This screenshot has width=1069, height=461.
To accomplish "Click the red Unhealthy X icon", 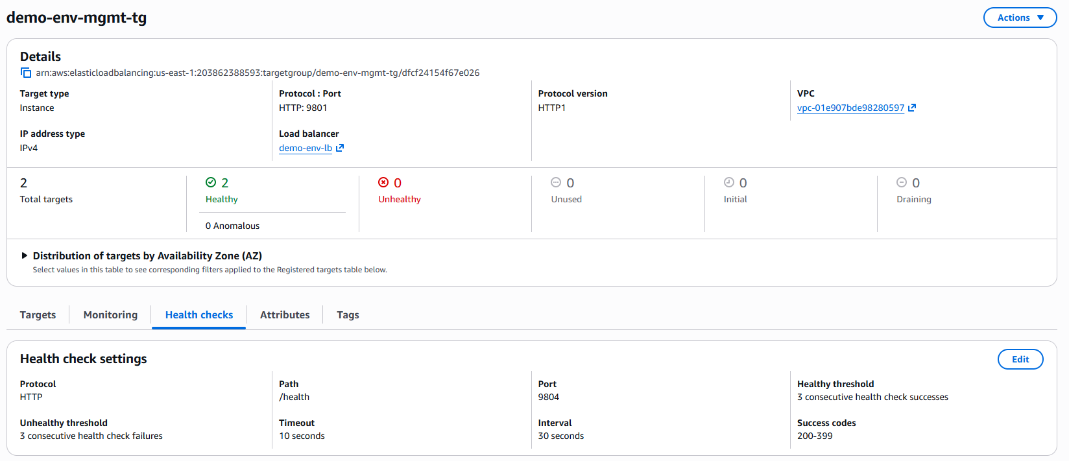I will [383, 182].
